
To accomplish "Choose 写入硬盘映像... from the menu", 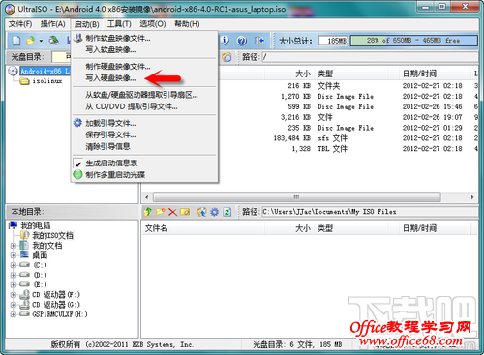I will (x=144, y=78).
